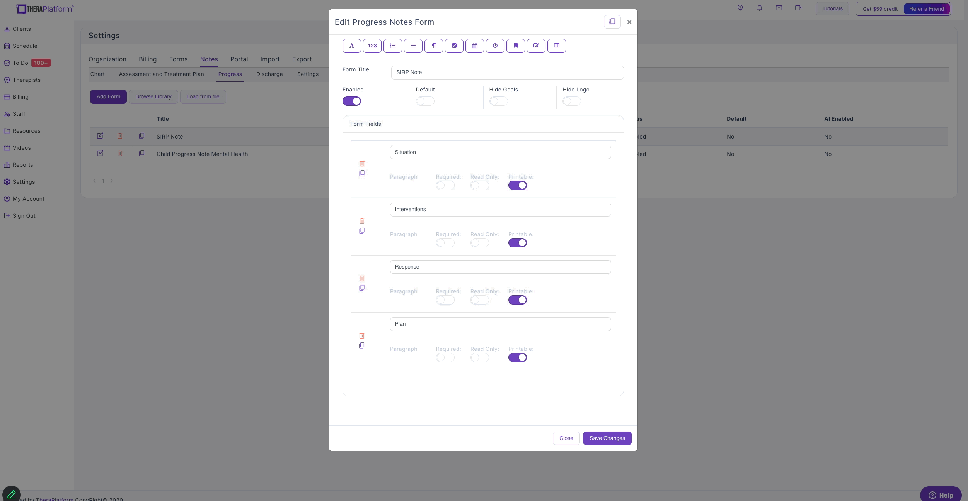Duplicate the Interventions field
Viewport: 968px width, 501px height.
coord(362,231)
